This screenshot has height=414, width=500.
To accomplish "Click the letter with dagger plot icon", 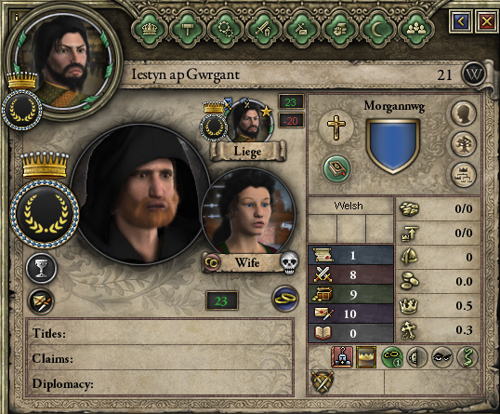I will pyautogui.click(x=41, y=301).
